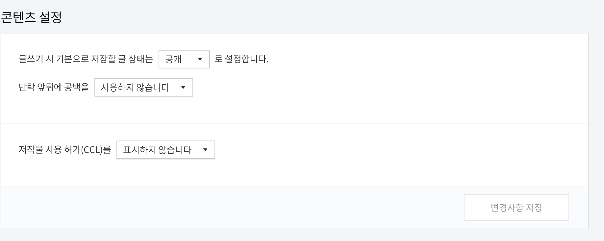Image resolution: width=604 pixels, height=241 pixels.
Task: Click the footer bar containing the save button
Action: (230, 207)
